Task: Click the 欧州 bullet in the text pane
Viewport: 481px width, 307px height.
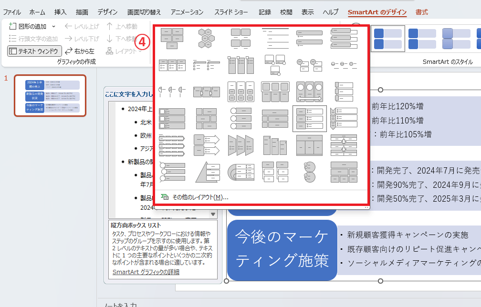Action: tap(146, 135)
